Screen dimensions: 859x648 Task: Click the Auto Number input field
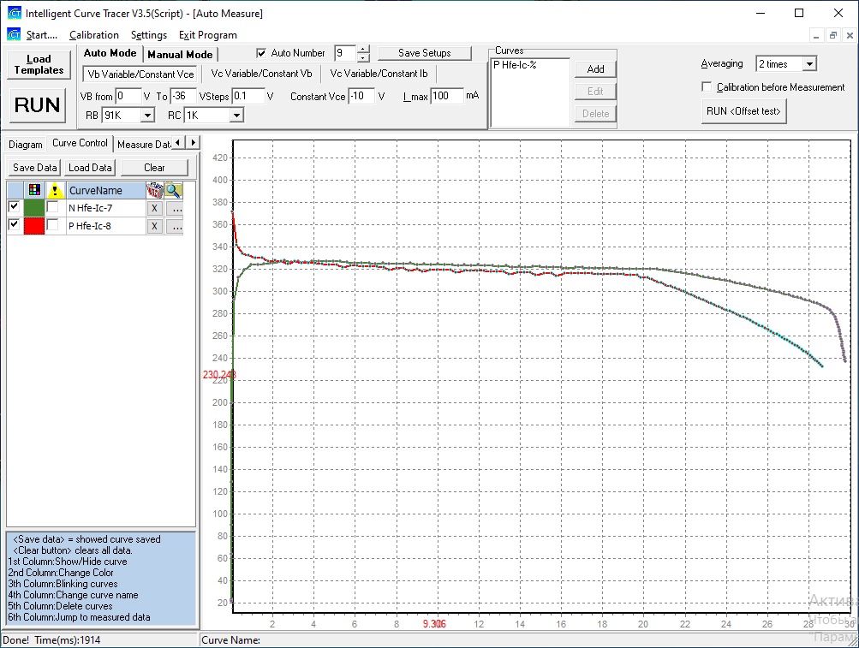pos(345,53)
